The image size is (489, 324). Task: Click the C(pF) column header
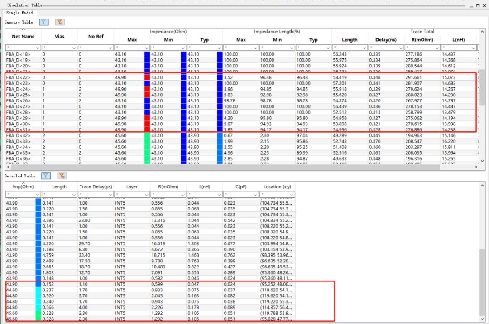pyautogui.click(x=241, y=186)
